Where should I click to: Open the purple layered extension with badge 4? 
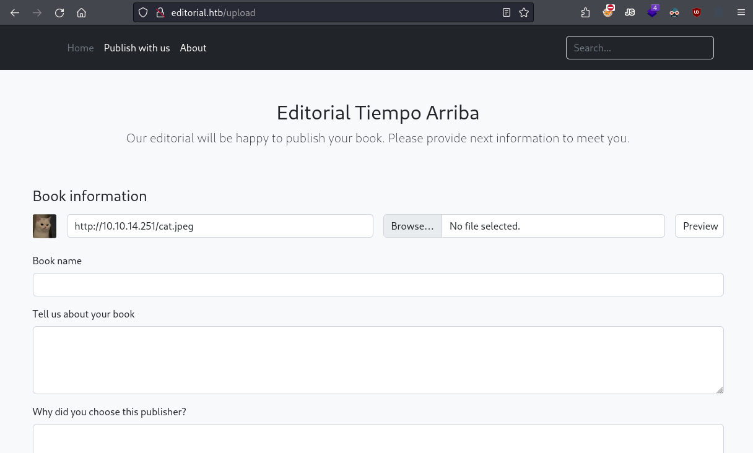[x=652, y=12]
